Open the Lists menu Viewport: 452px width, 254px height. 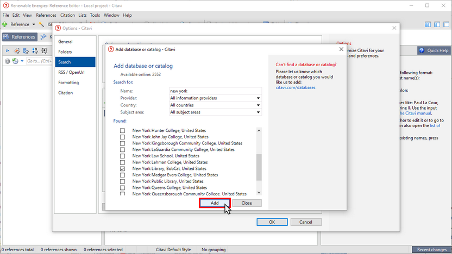83,15
